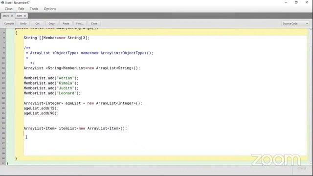Click the ArrayList<Integer> ageList declaration line
Image resolution: width=313 pixels, height=176 pixels.
(x=83, y=103)
